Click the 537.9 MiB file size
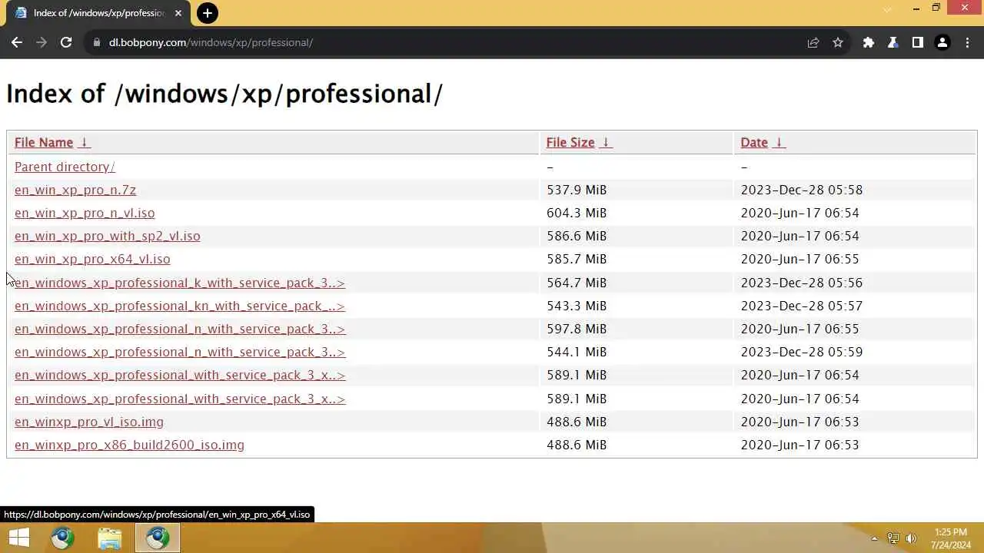The width and height of the screenshot is (984, 553). pyautogui.click(x=577, y=190)
